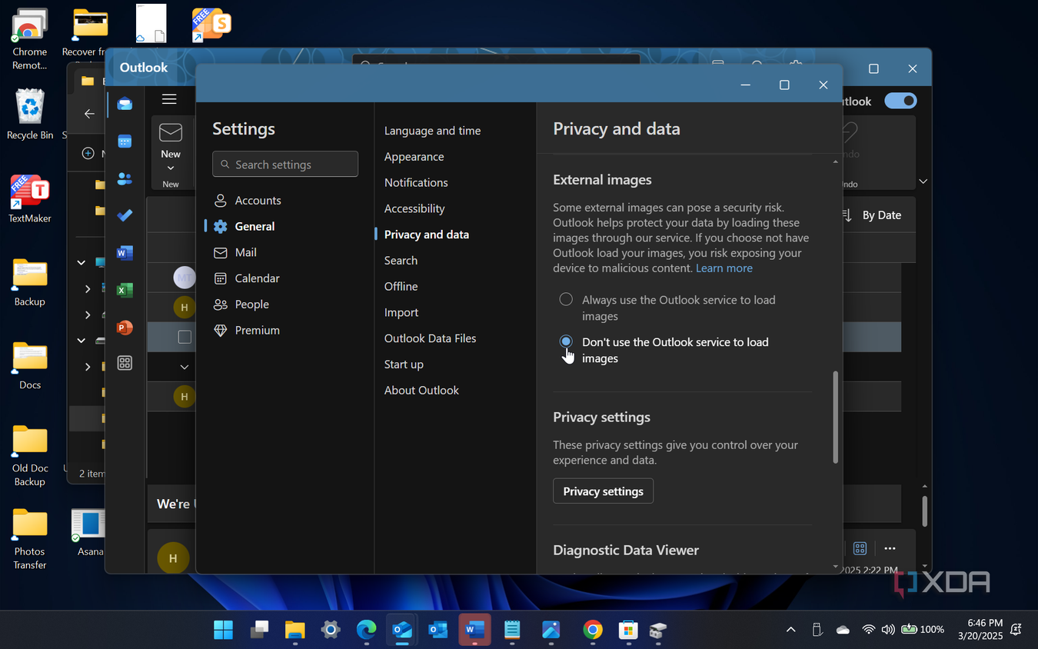Viewport: 1038px width, 649px height.
Task: Switch to the Notifications settings page
Action: [x=416, y=182]
